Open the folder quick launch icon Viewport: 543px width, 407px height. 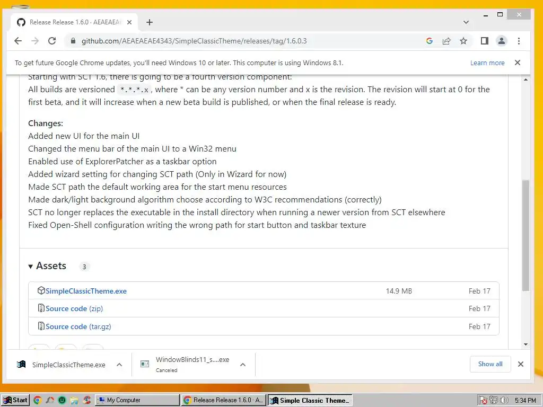(x=74, y=400)
